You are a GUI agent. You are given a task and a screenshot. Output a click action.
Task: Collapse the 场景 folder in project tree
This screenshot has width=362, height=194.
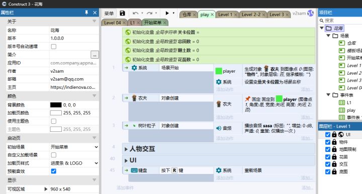pos(328,36)
